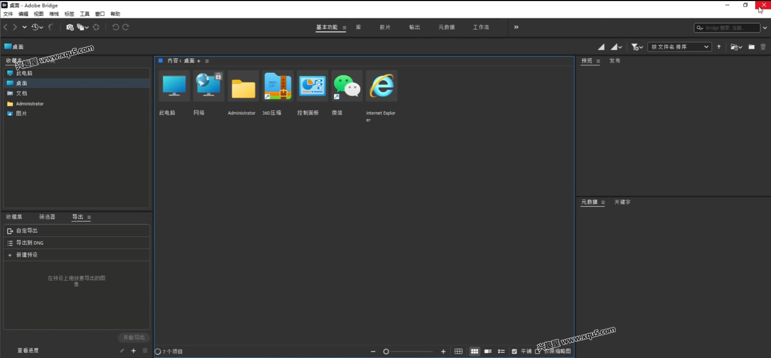771x358 pixels.
Task: Click the batch rename pages icon
Action: [x=83, y=27]
